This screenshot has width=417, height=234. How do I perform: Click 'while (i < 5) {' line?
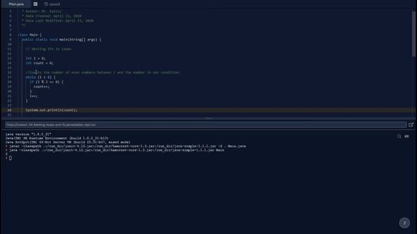click(x=40, y=77)
